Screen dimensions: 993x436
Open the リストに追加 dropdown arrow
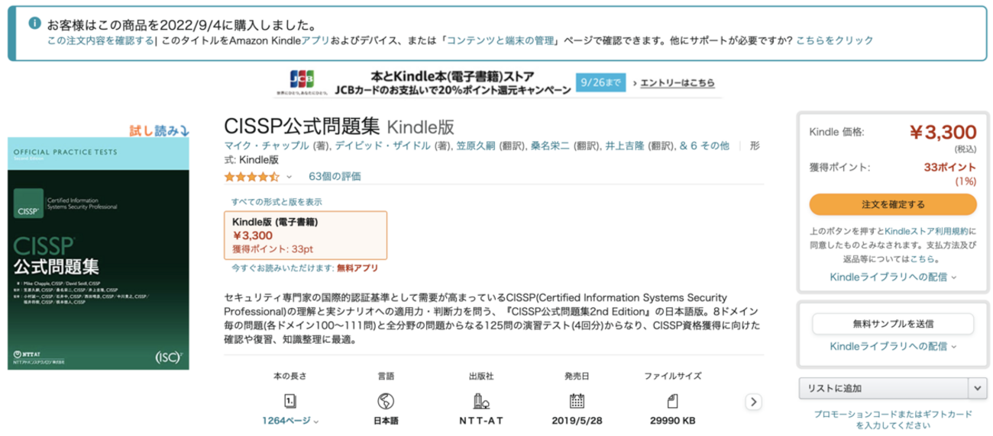pos(978,388)
